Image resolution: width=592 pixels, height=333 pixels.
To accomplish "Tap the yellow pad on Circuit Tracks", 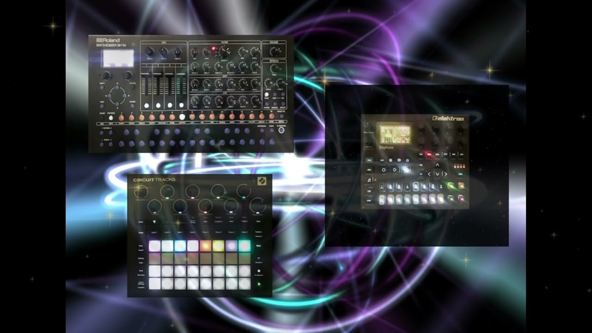I will coord(219,246).
